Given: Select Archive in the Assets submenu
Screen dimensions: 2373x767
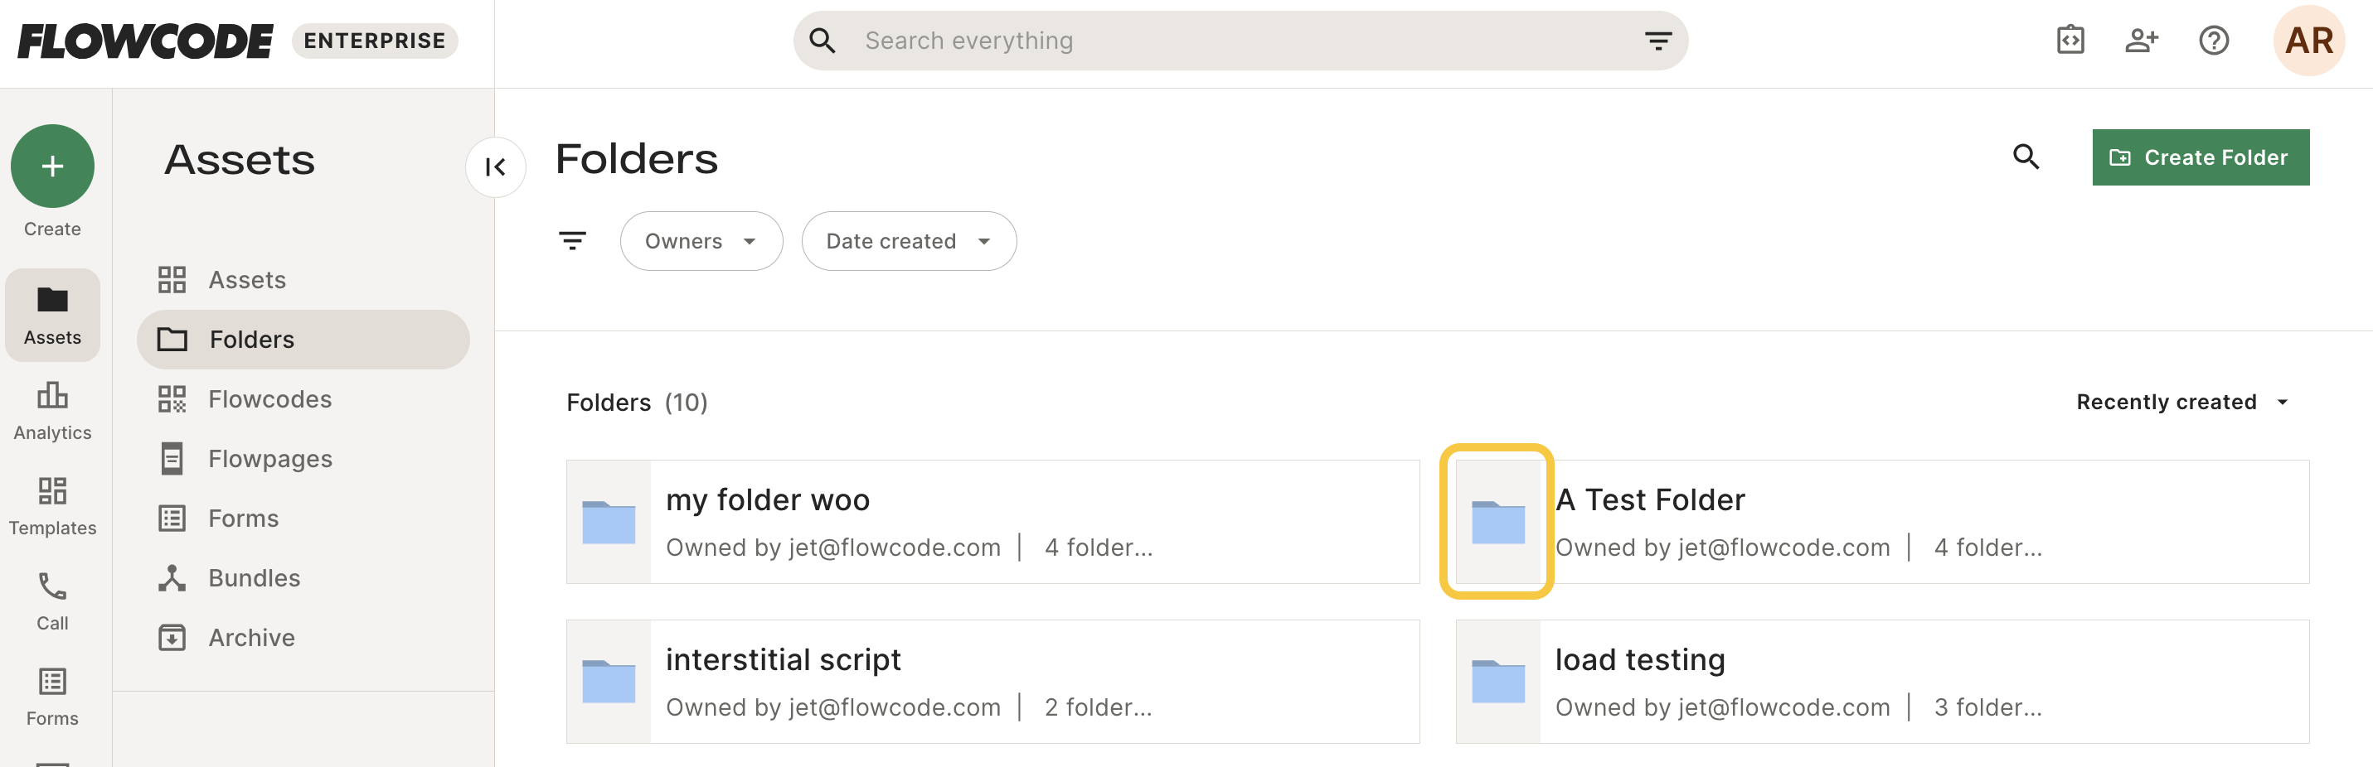Looking at the screenshot, I should [x=303, y=637].
